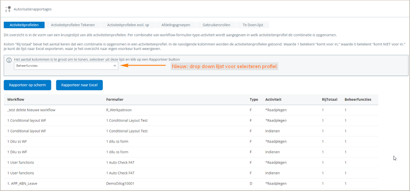Open the Activiteitprofielen excl. sp tab
This screenshot has width=410, height=191.
click(128, 25)
